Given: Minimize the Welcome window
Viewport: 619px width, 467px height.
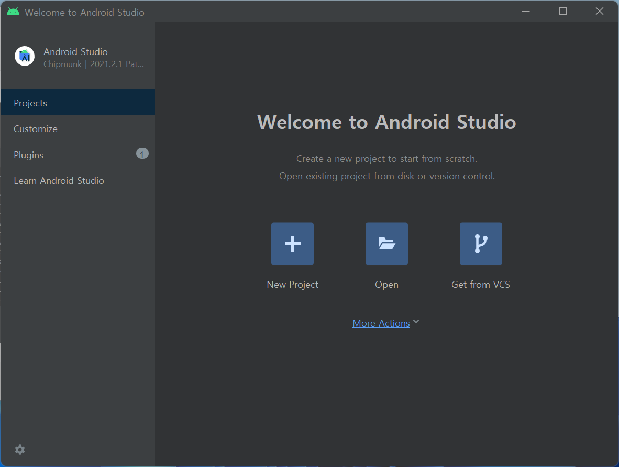Looking at the screenshot, I should click(526, 12).
